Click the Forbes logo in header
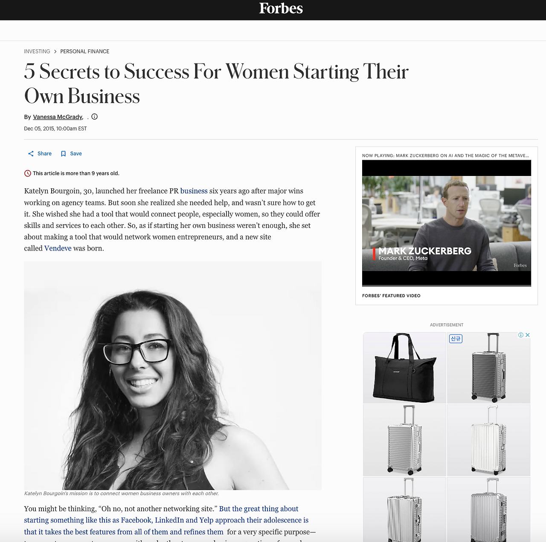 (x=281, y=9)
